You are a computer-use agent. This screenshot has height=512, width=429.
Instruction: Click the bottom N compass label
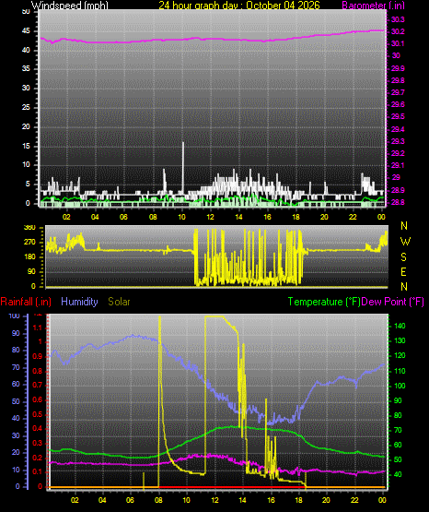(404, 287)
